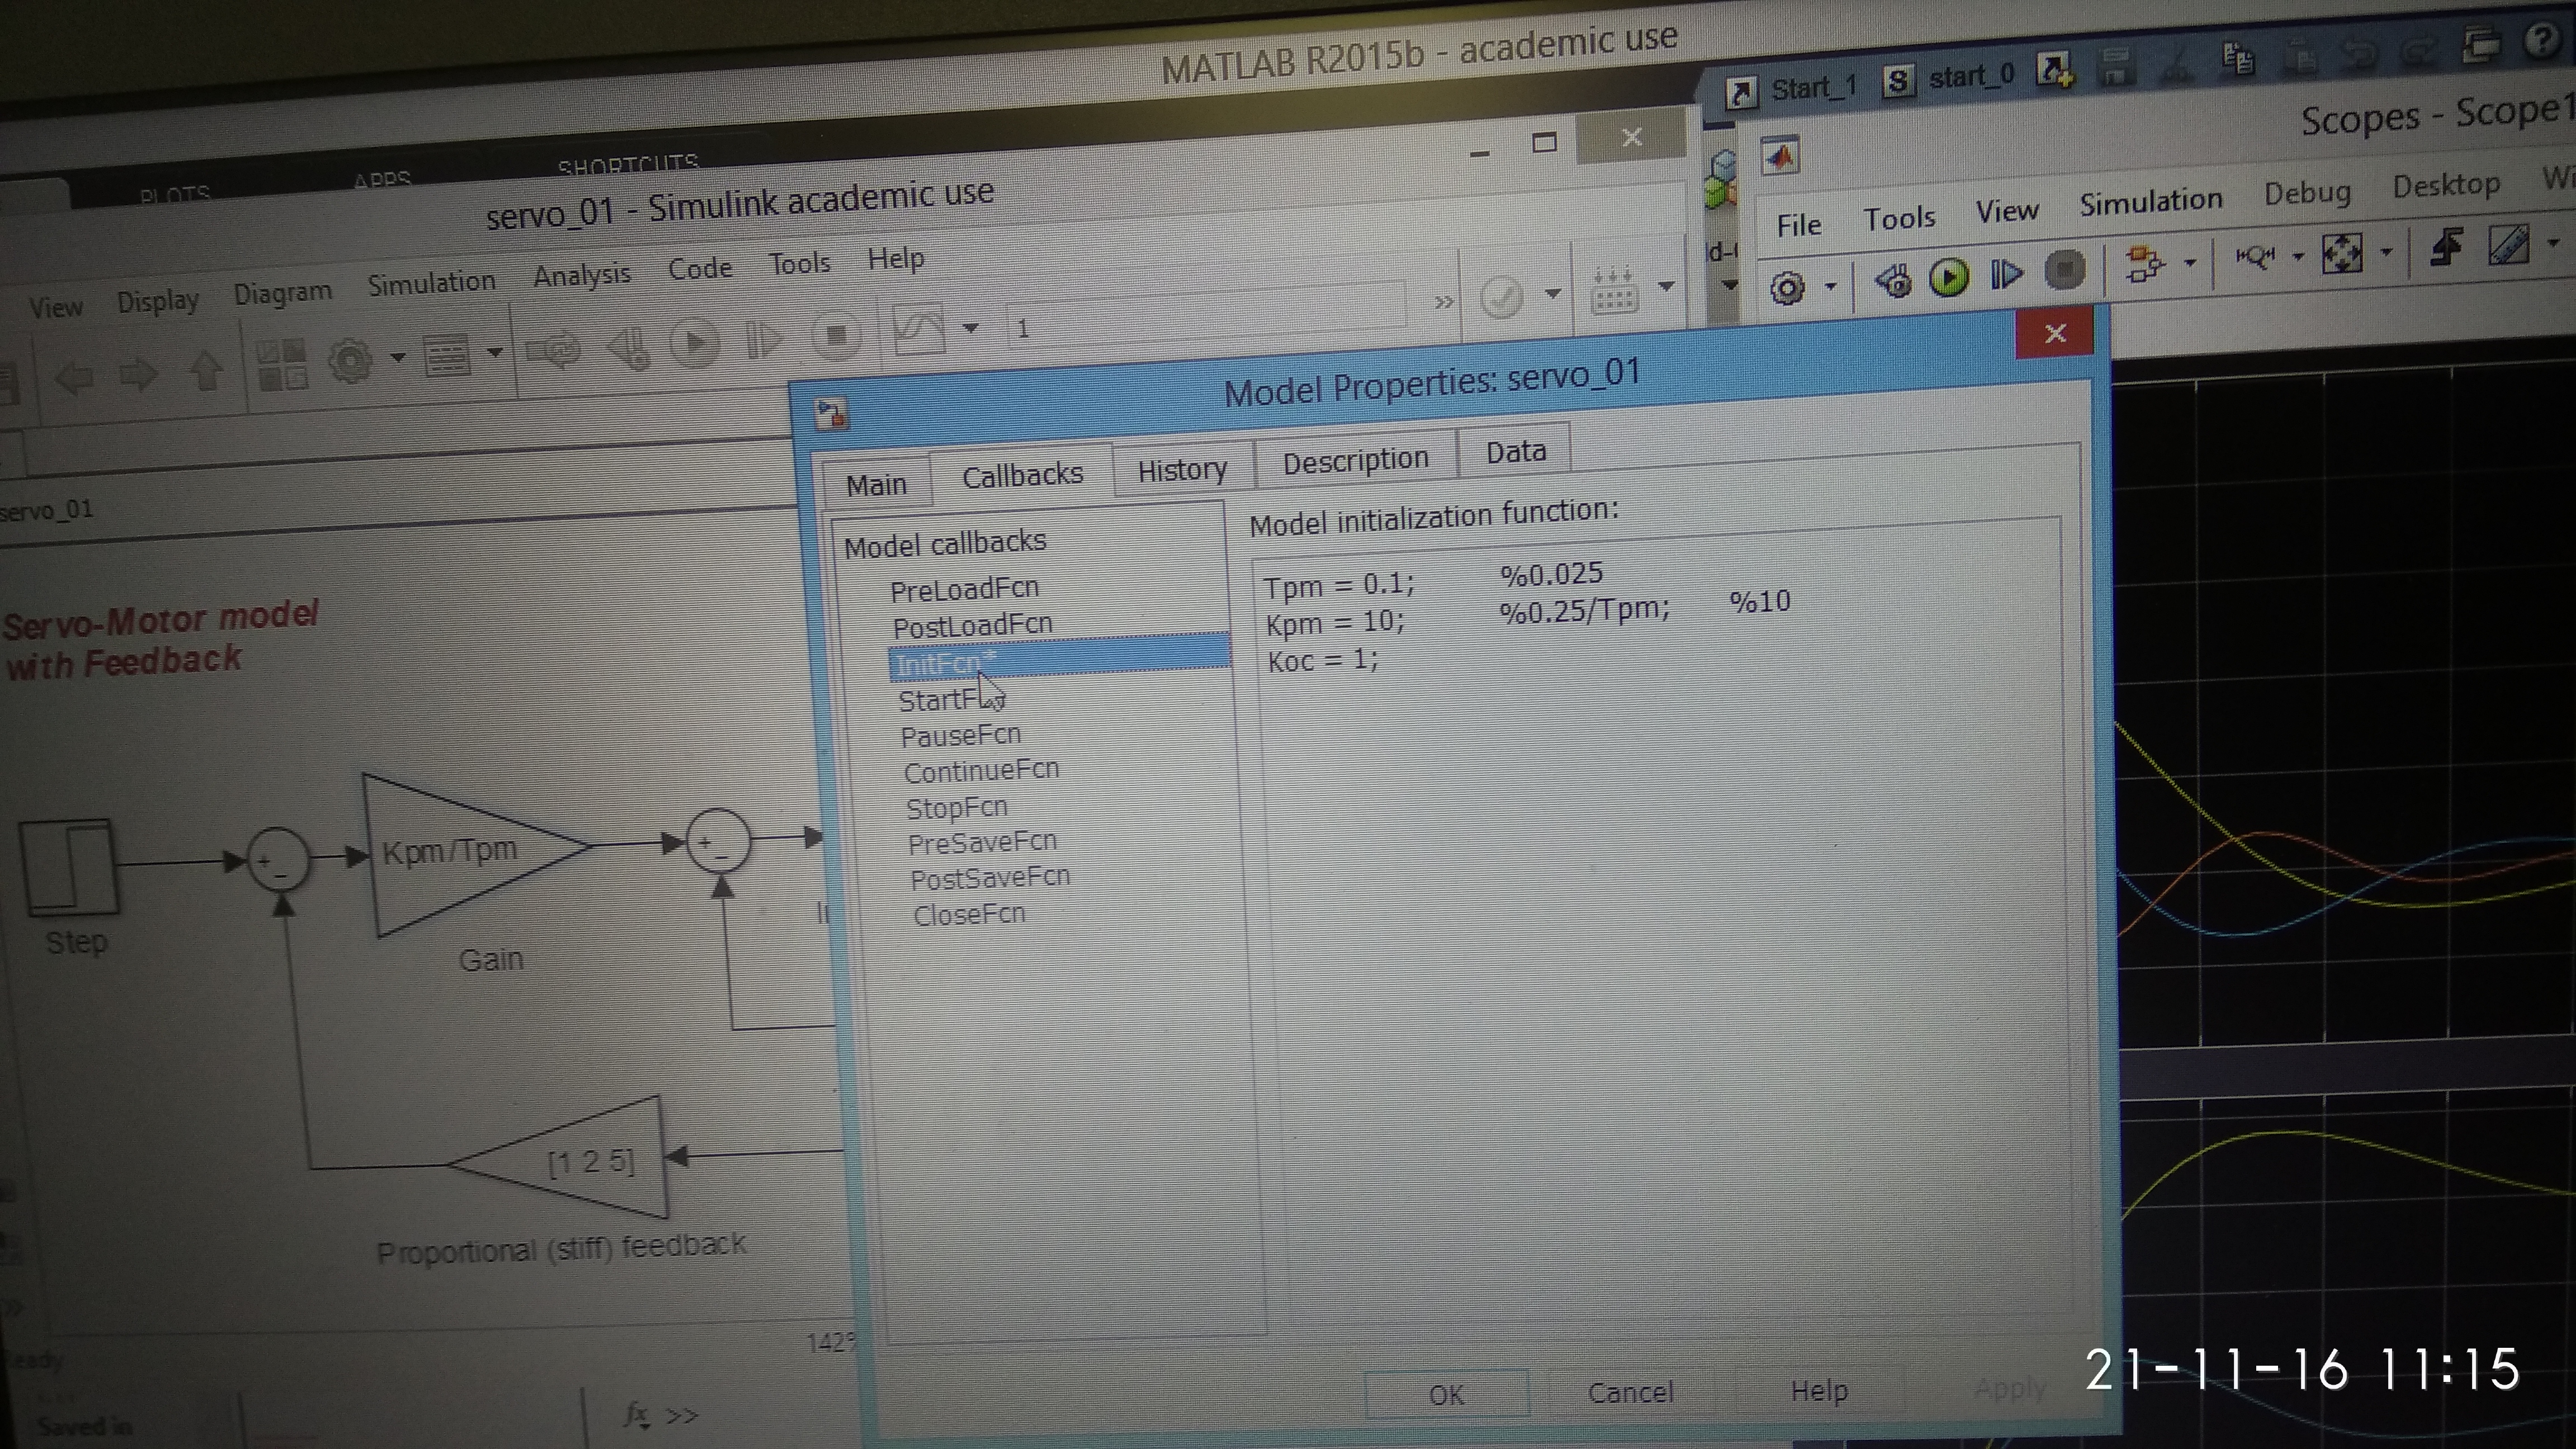Click OK in the Model Properties dialog
This screenshot has height=1449, width=2576.
tap(1446, 1394)
